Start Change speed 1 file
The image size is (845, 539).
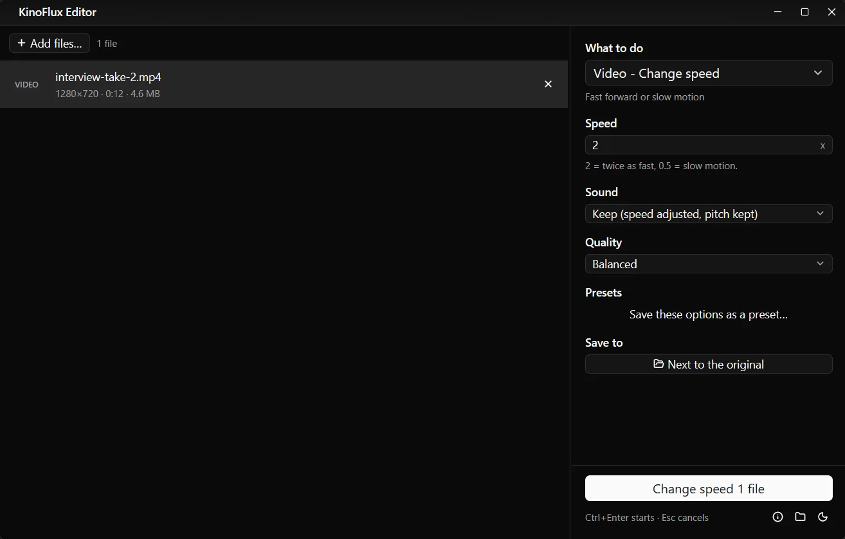(x=709, y=489)
